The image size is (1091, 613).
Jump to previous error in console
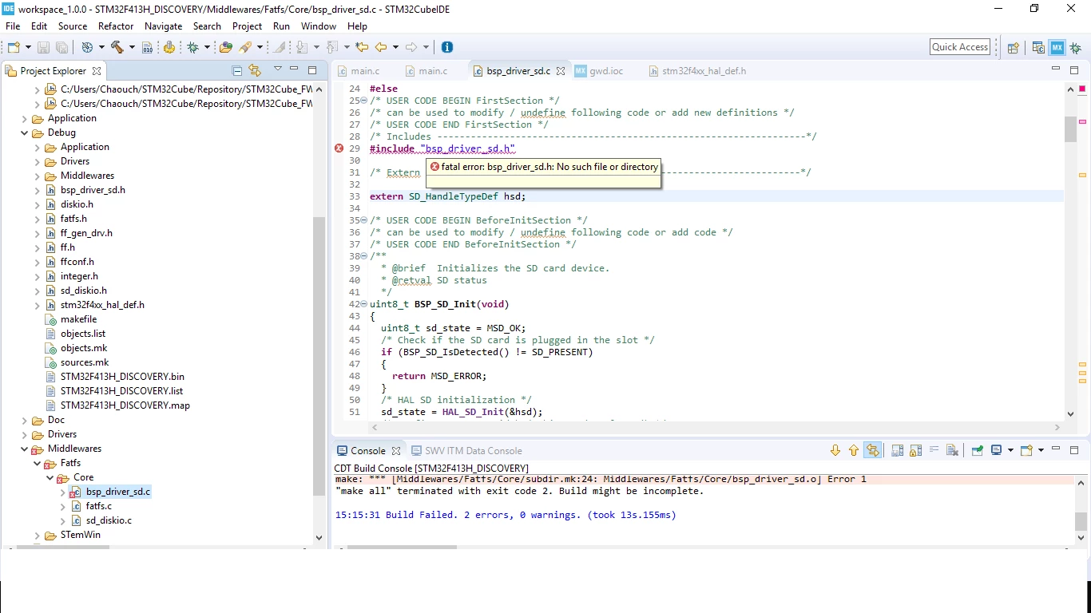pyautogui.click(x=854, y=450)
